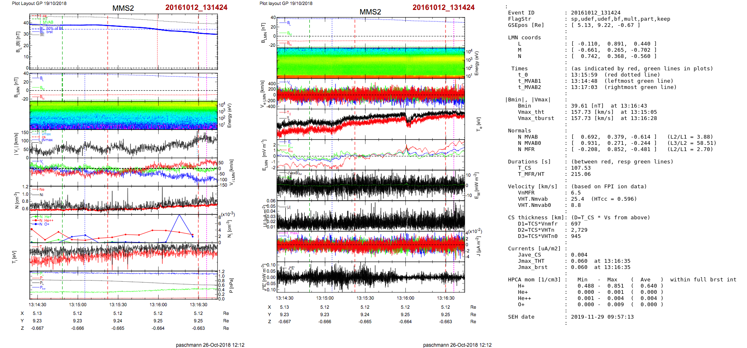Click the J*E' panel at the bottom of the right plot
The height and width of the screenshot is (348, 747).
click(371, 277)
